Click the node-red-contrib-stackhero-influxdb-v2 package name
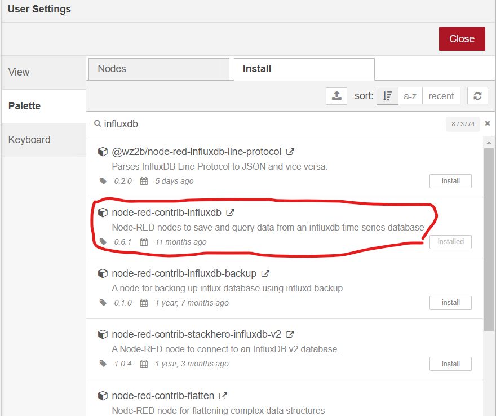Image resolution: width=496 pixels, height=416 pixels. [197, 334]
